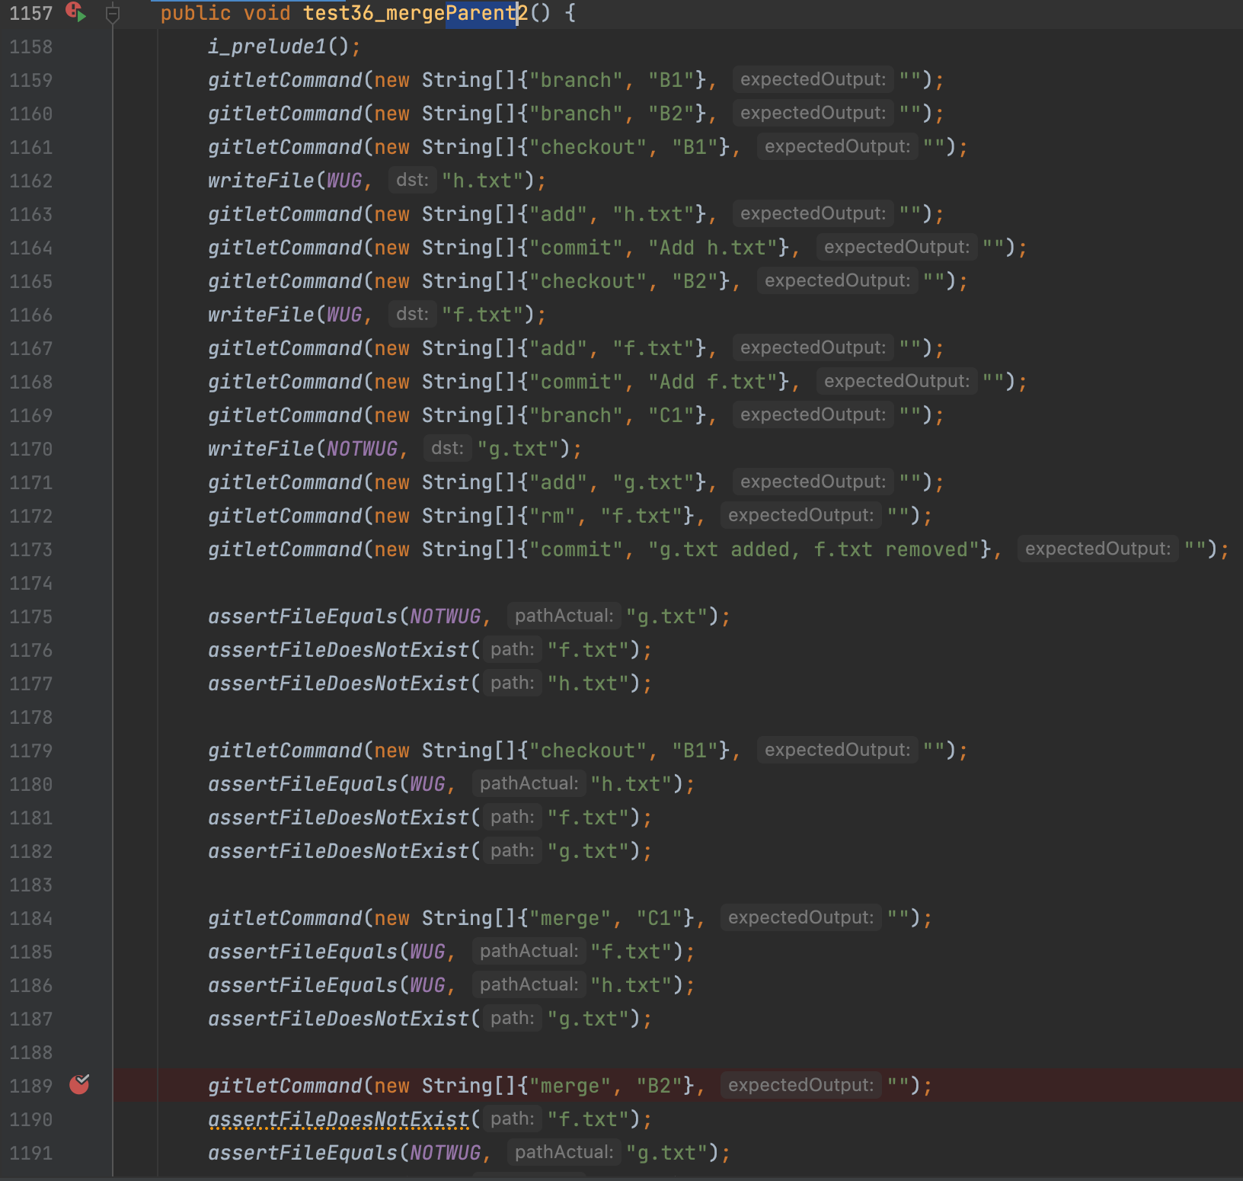The image size is (1243, 1181).
Task: Click the i_prelude1 method call
Action: pos(267,46)
